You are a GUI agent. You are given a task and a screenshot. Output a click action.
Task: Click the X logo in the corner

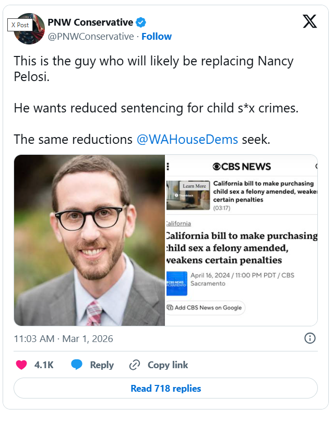click(x=310, y=21)
